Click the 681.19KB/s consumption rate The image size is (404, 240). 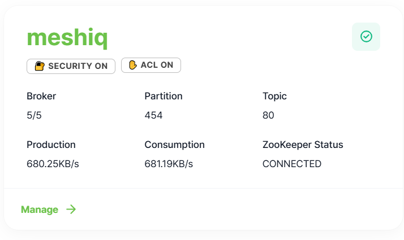coord(169,164)
